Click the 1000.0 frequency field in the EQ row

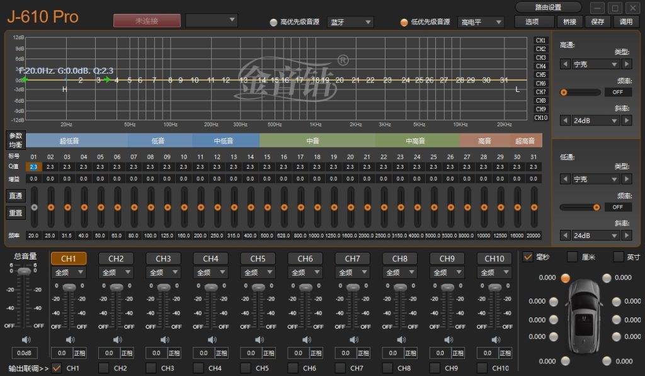coord(316,236)
